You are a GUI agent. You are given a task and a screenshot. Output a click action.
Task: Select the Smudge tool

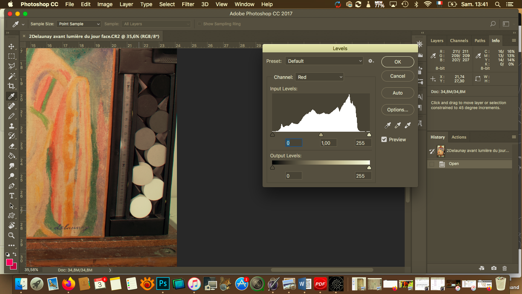(11, 166)
